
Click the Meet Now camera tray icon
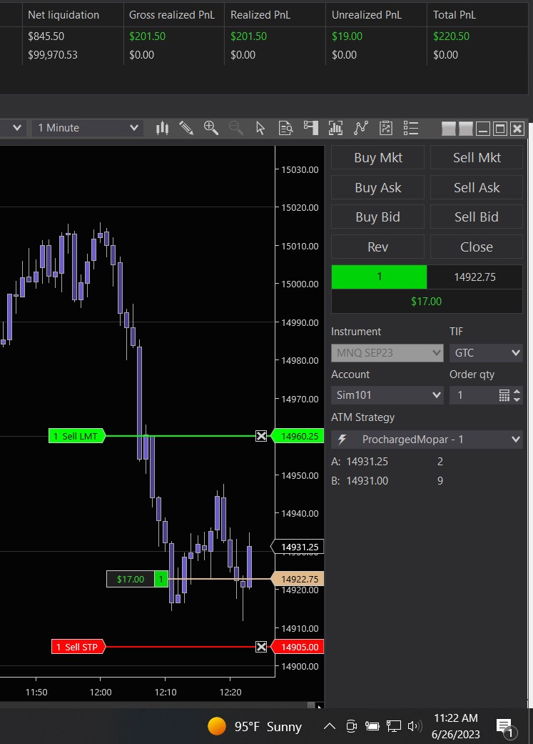click(351, 726)
